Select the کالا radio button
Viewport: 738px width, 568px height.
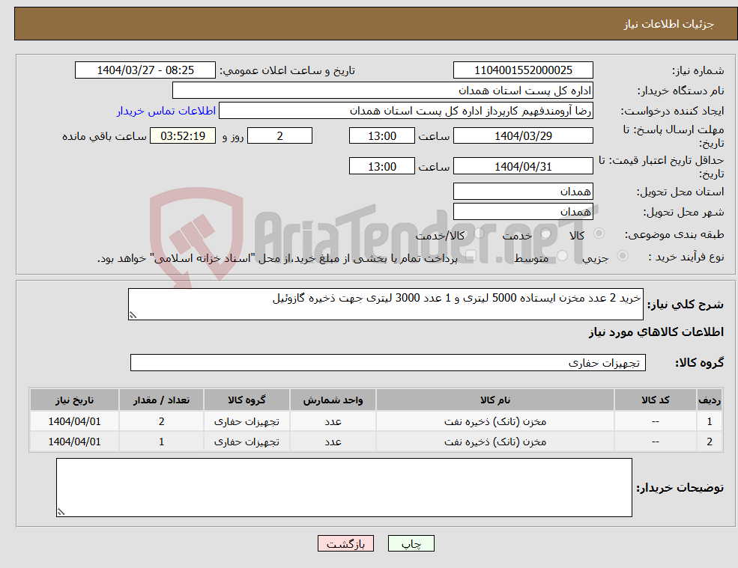(x=599, y=233)
